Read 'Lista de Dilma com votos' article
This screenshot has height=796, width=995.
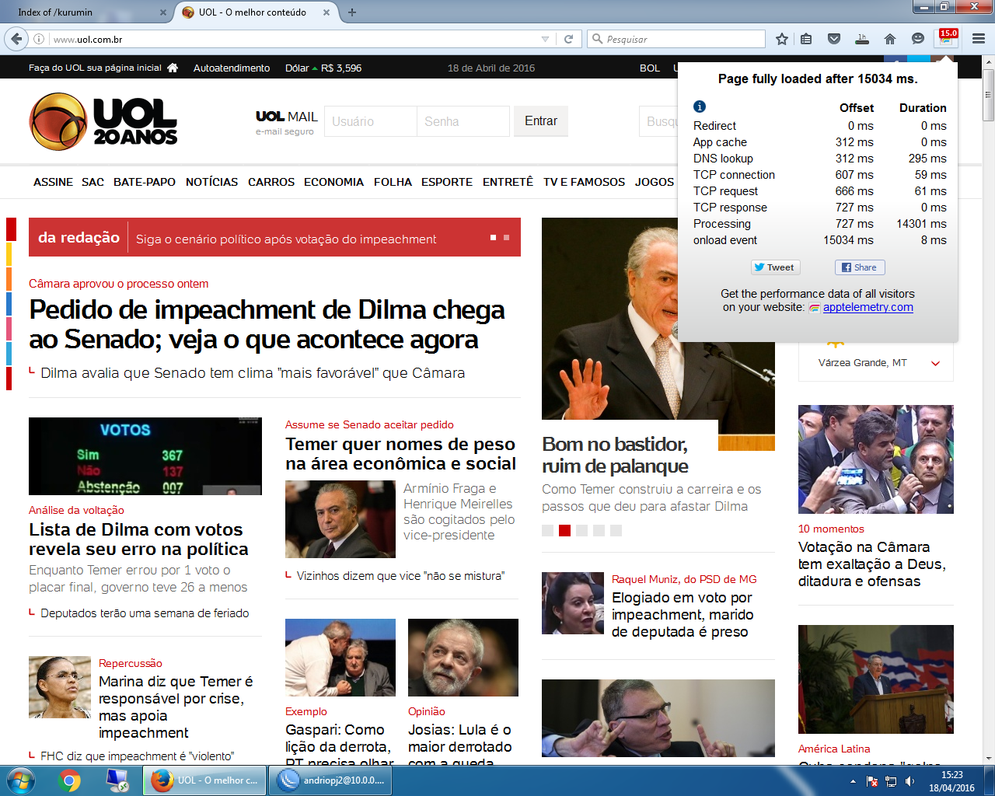138,539
